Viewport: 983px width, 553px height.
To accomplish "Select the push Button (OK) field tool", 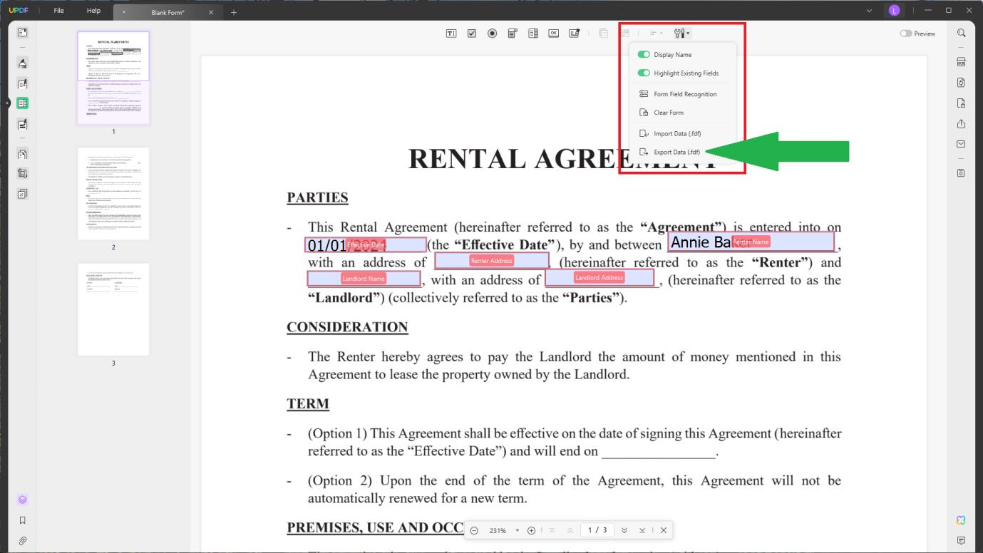I will pos(554,33).
